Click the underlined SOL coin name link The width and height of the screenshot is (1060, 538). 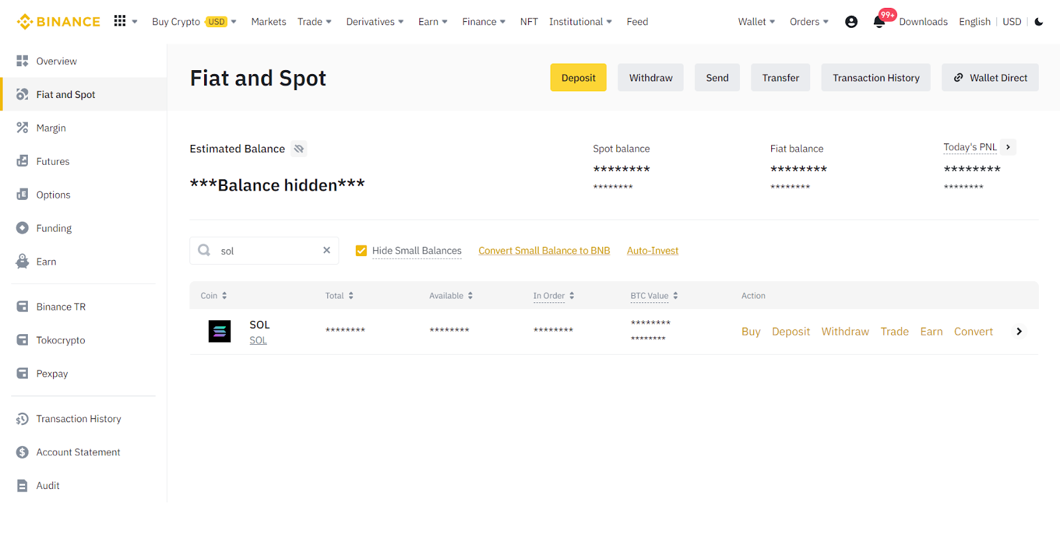click(x=258, y=340)
